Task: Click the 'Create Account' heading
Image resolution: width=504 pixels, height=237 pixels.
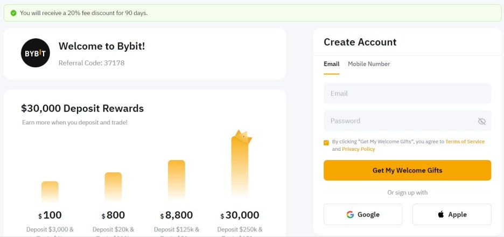Action: tap(360, 42)
